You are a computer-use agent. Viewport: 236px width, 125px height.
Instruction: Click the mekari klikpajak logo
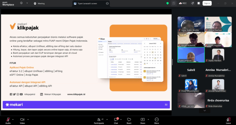pos(24,26)
